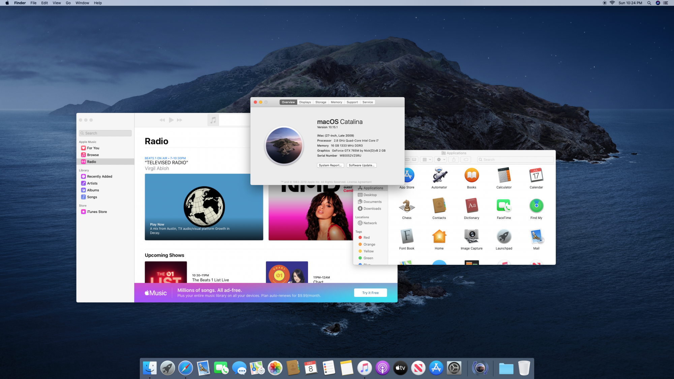Play the Televised Radio globe artwork
Viewport: 674px width, 379px height.
[204, 207]
